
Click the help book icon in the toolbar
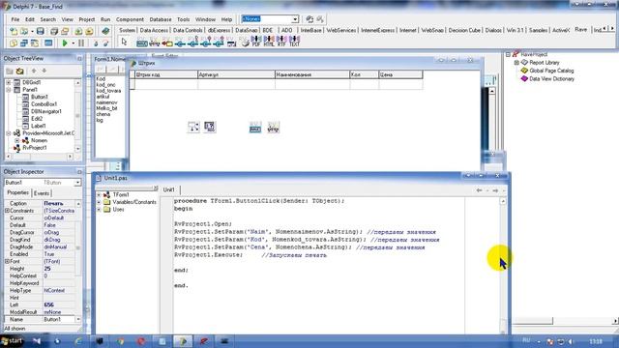tap(105, 31)
